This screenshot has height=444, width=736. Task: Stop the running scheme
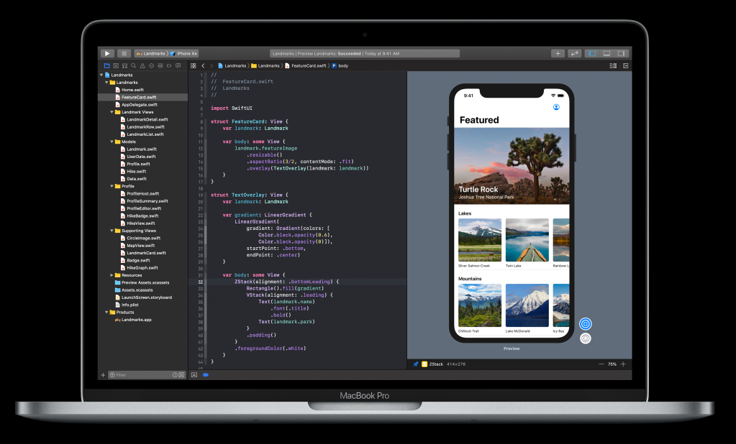click(124, 53)
